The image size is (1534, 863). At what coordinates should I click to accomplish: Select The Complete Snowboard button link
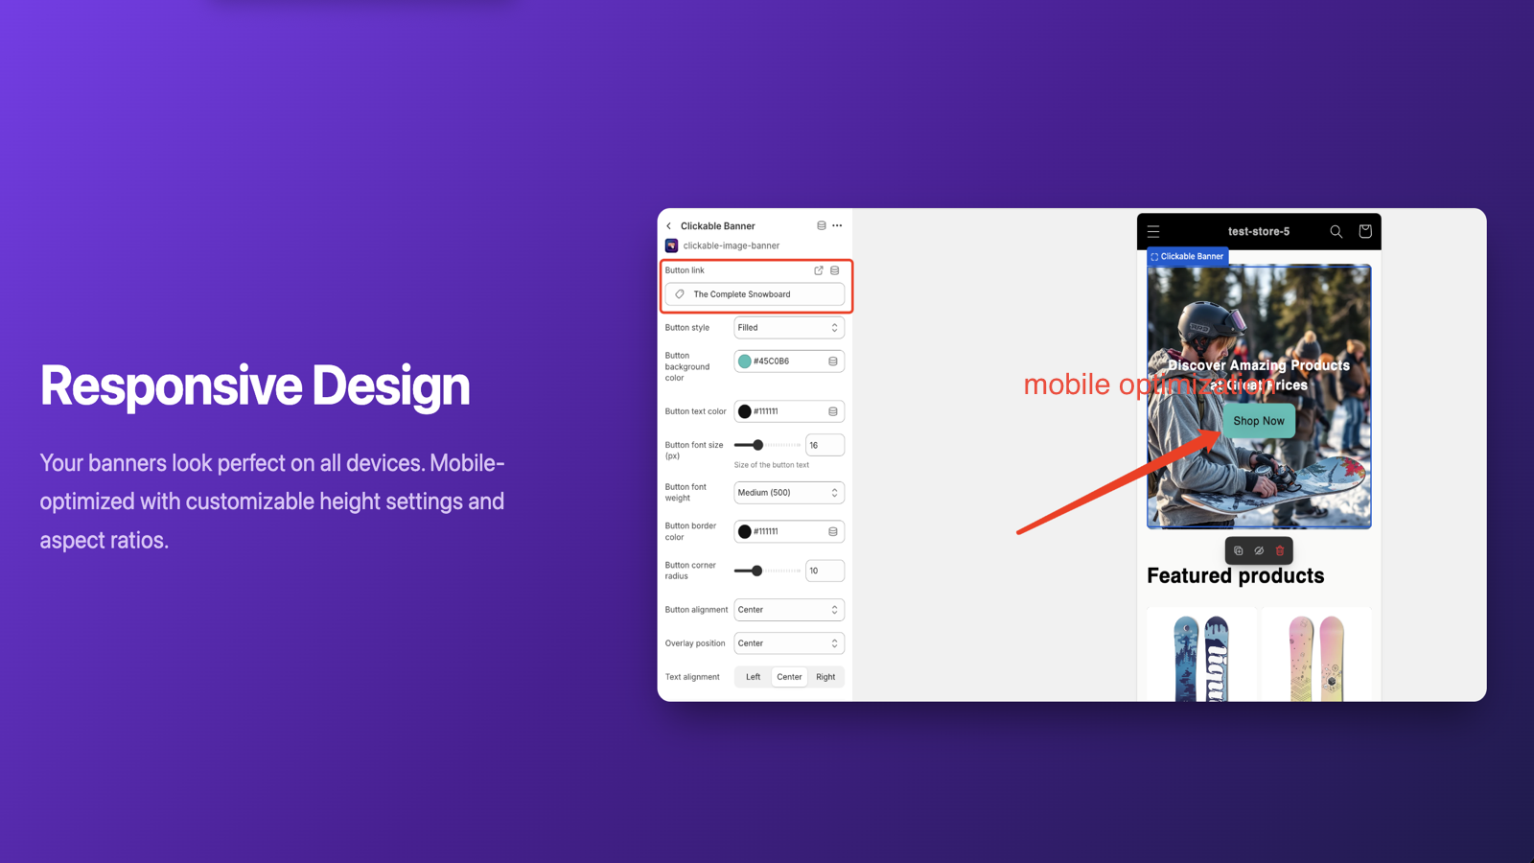pyautogui.click(x=755, y=294)
